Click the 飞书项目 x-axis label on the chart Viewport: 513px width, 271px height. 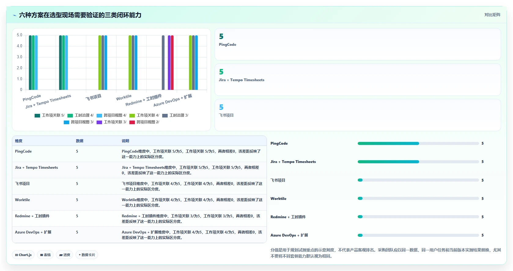[93, 97]
